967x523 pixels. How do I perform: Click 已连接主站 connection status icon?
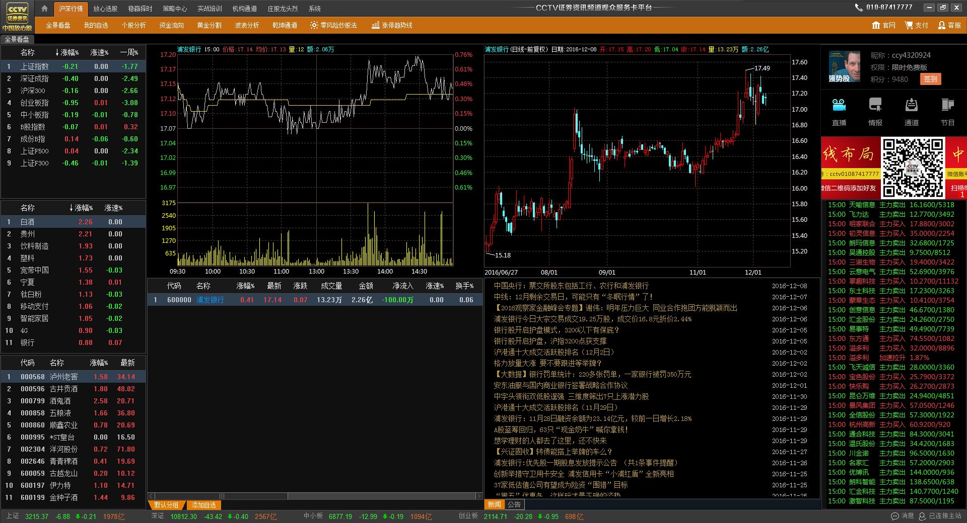[923, 516]
